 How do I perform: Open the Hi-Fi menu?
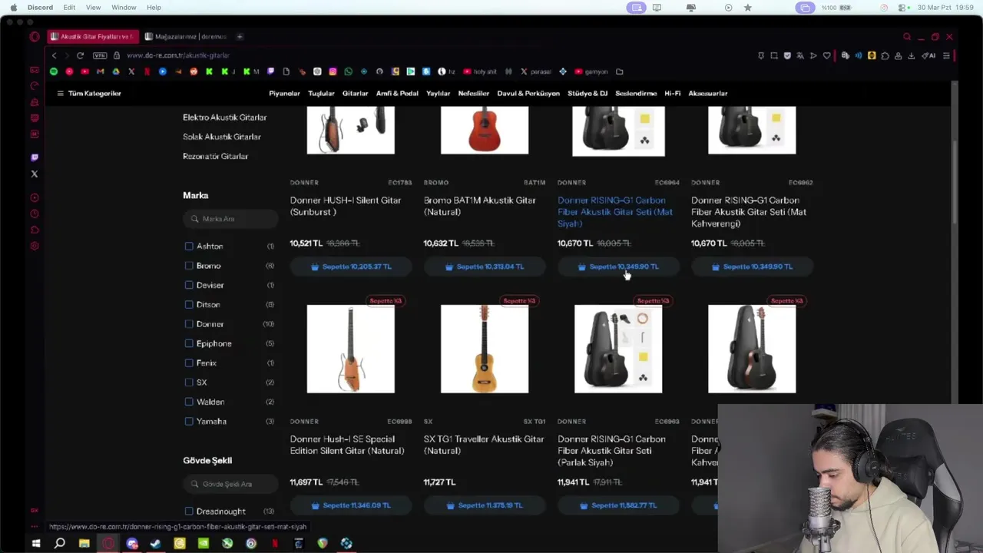click(673, 93)
